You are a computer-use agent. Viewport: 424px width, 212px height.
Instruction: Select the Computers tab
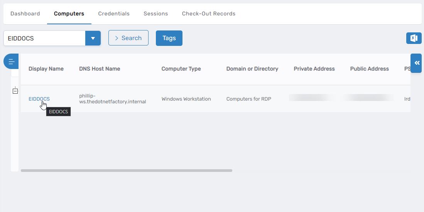pos(69,13)
